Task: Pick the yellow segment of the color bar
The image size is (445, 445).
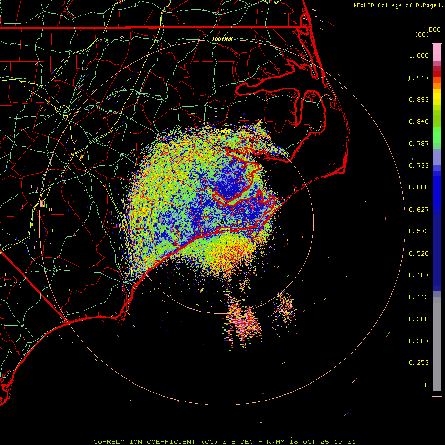Action: coord(437,97)
